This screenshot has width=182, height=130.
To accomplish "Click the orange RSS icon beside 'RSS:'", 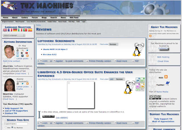I will pos(166,77).
